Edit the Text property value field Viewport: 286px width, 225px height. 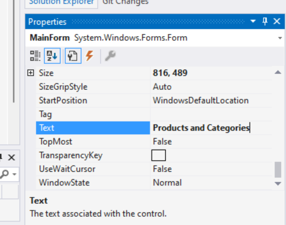click(x=211, y=128)
